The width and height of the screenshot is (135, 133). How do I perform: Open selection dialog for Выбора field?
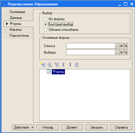pyautogui.click(x=117, y=52)
